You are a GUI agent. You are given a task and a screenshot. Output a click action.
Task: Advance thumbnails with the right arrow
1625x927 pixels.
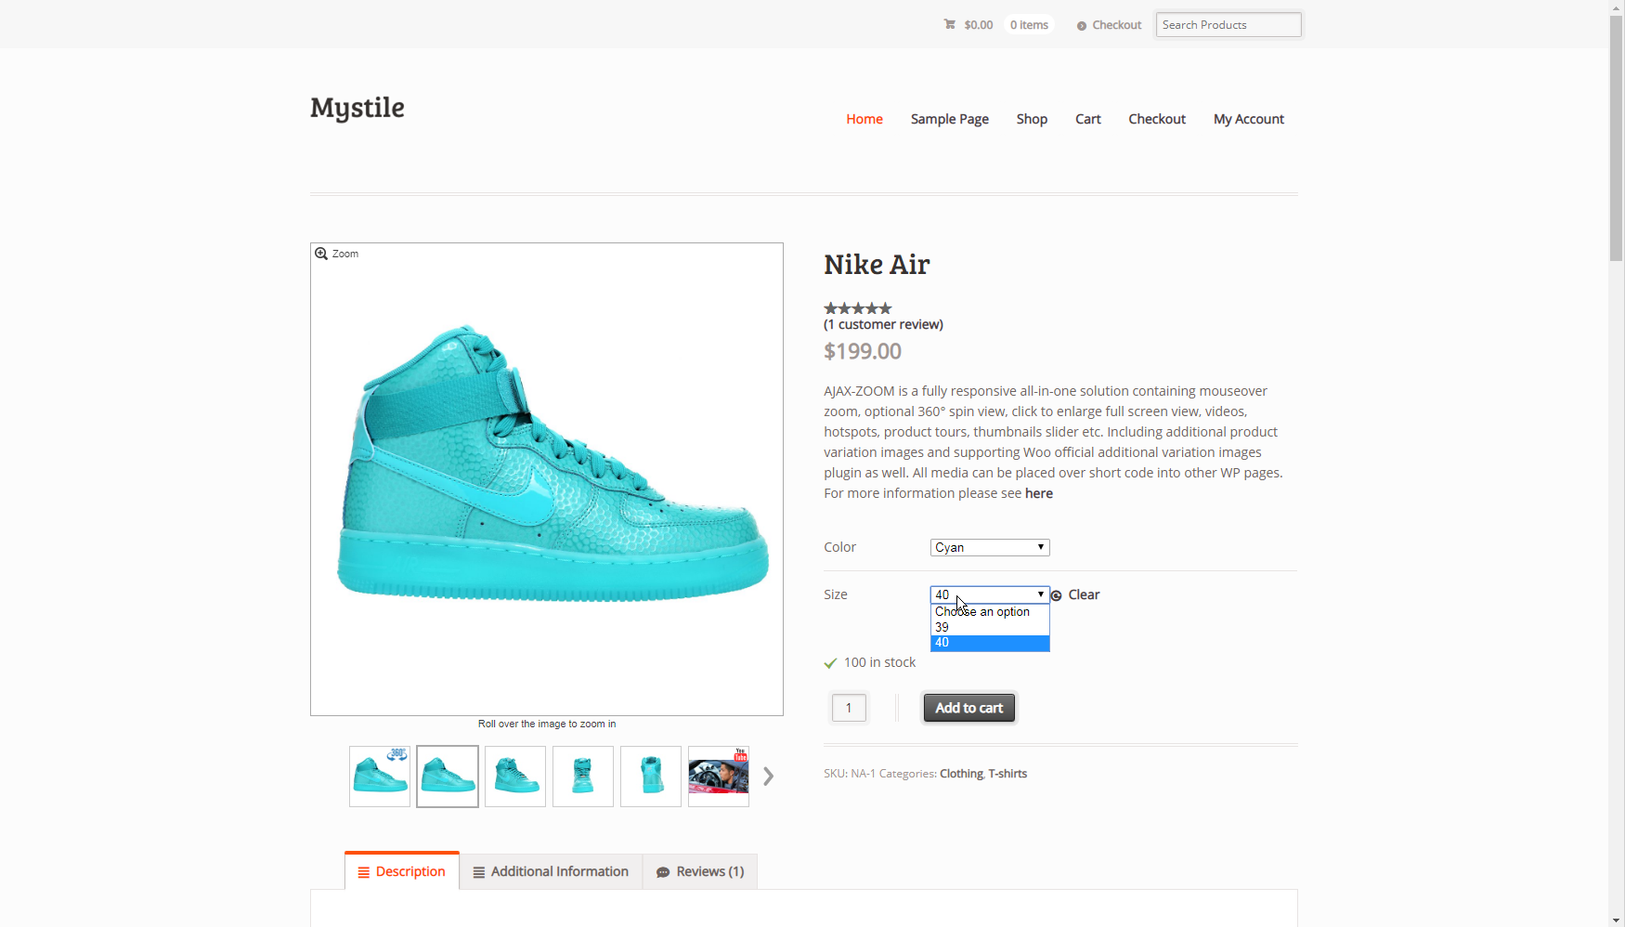pyautogui.click(x=768, y=777)
